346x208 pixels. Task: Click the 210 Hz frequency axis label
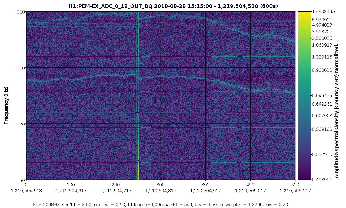(x=21, y=68)
